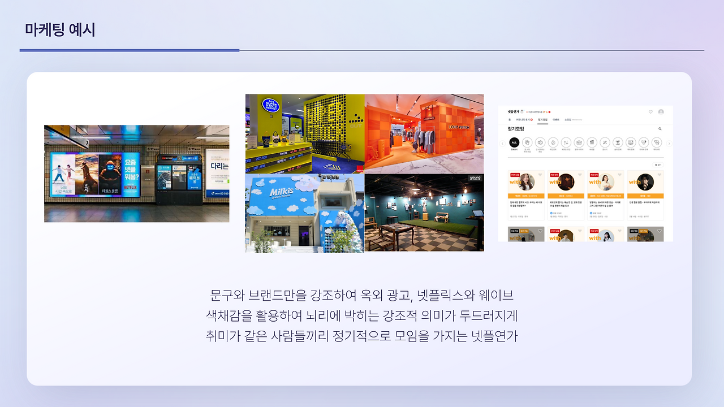Open the 커뮤니티 후기 tab
724x407 pixels.
click(x=524, y=120)
